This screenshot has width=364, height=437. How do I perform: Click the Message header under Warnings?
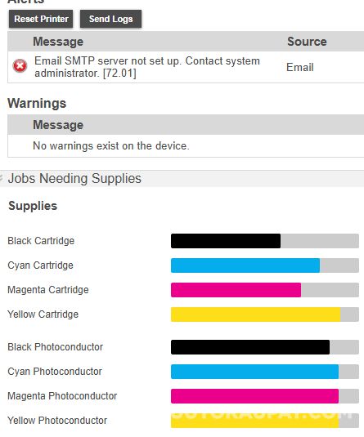[x=58, y=125]
